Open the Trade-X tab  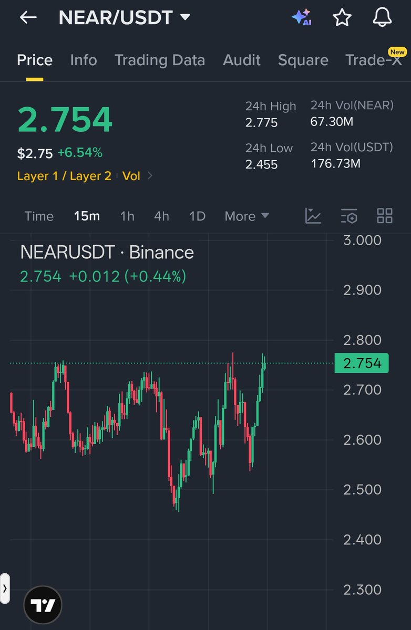(375, 59)
